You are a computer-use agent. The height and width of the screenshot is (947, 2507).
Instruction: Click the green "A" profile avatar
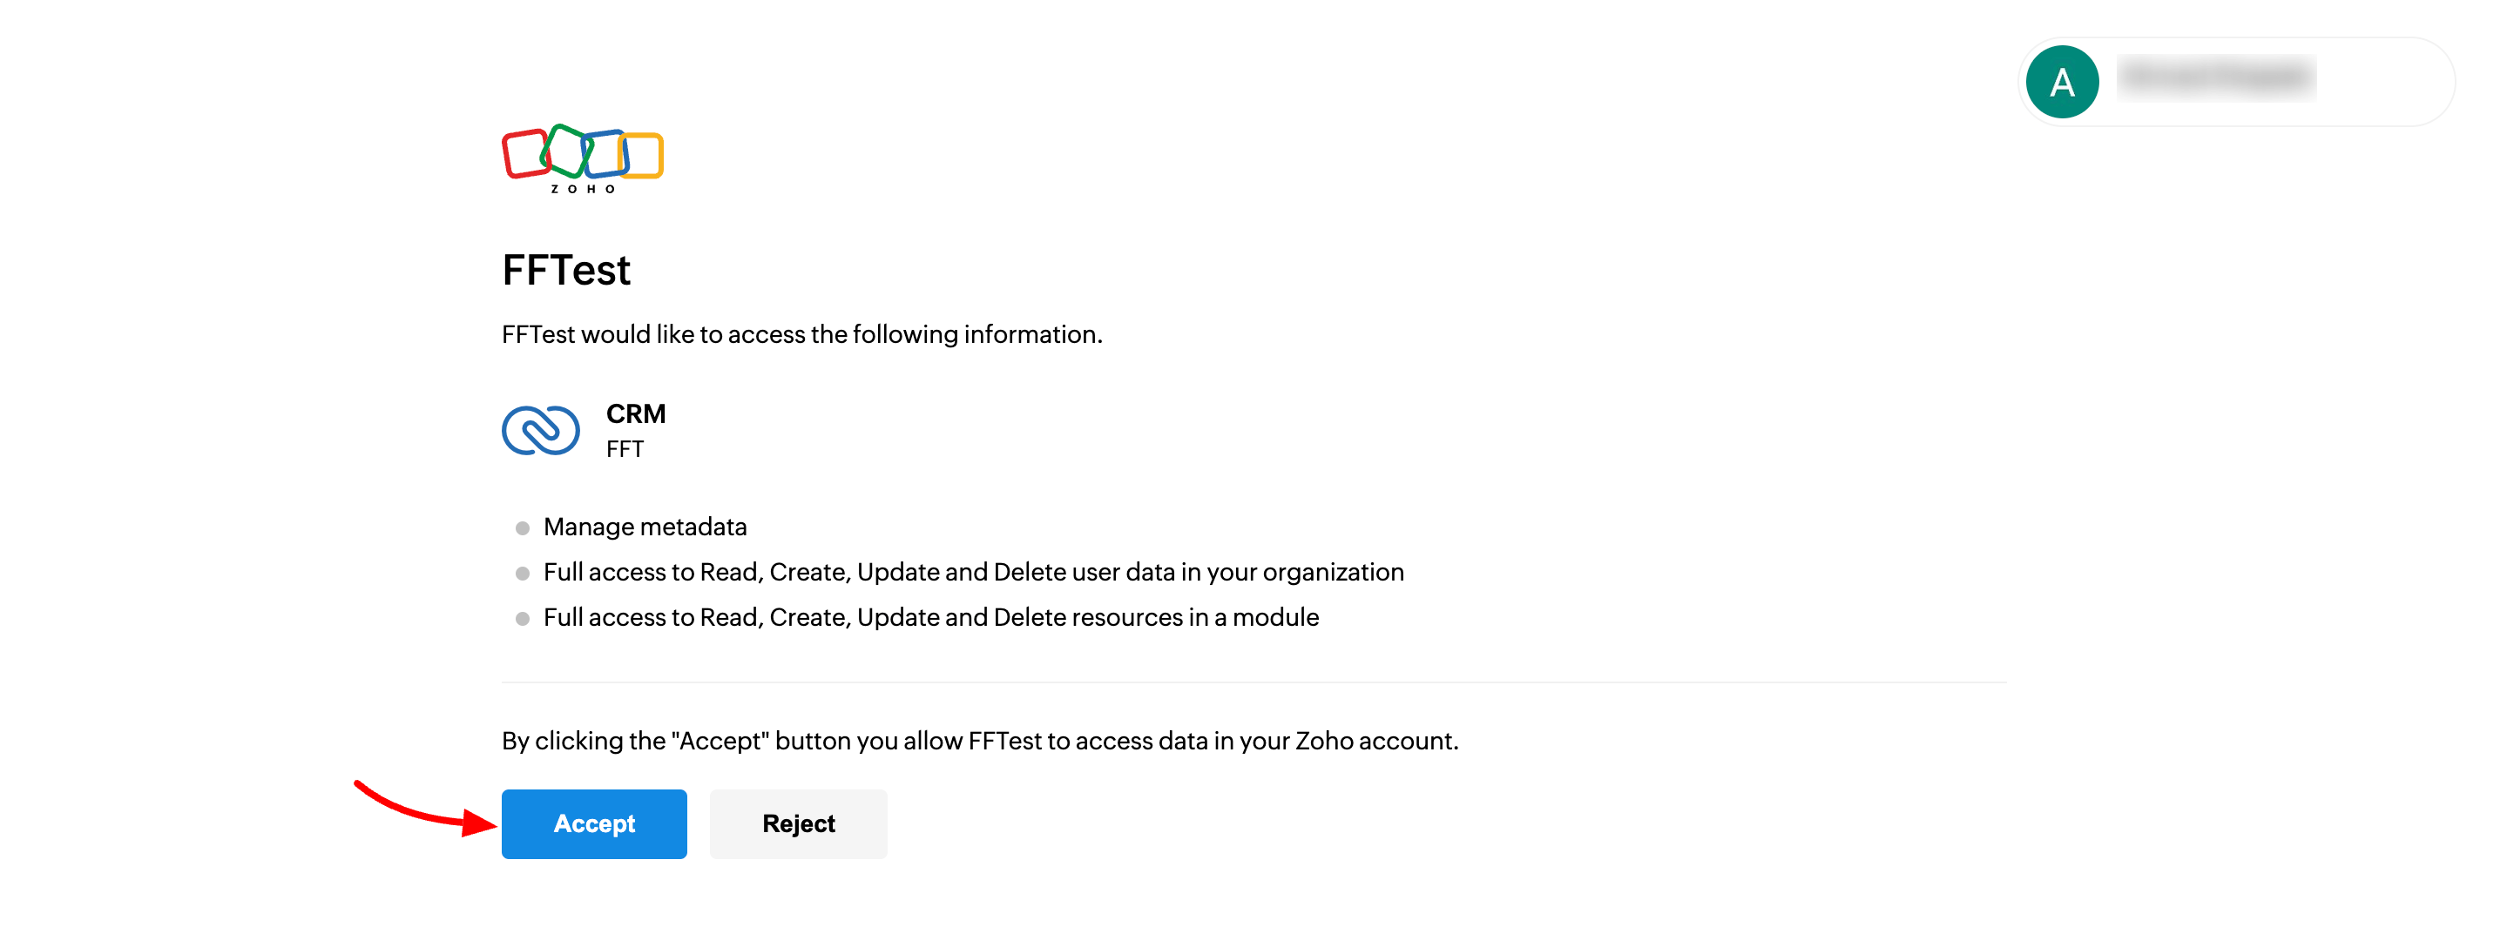pyautogui.click(x=2061, y=82)
